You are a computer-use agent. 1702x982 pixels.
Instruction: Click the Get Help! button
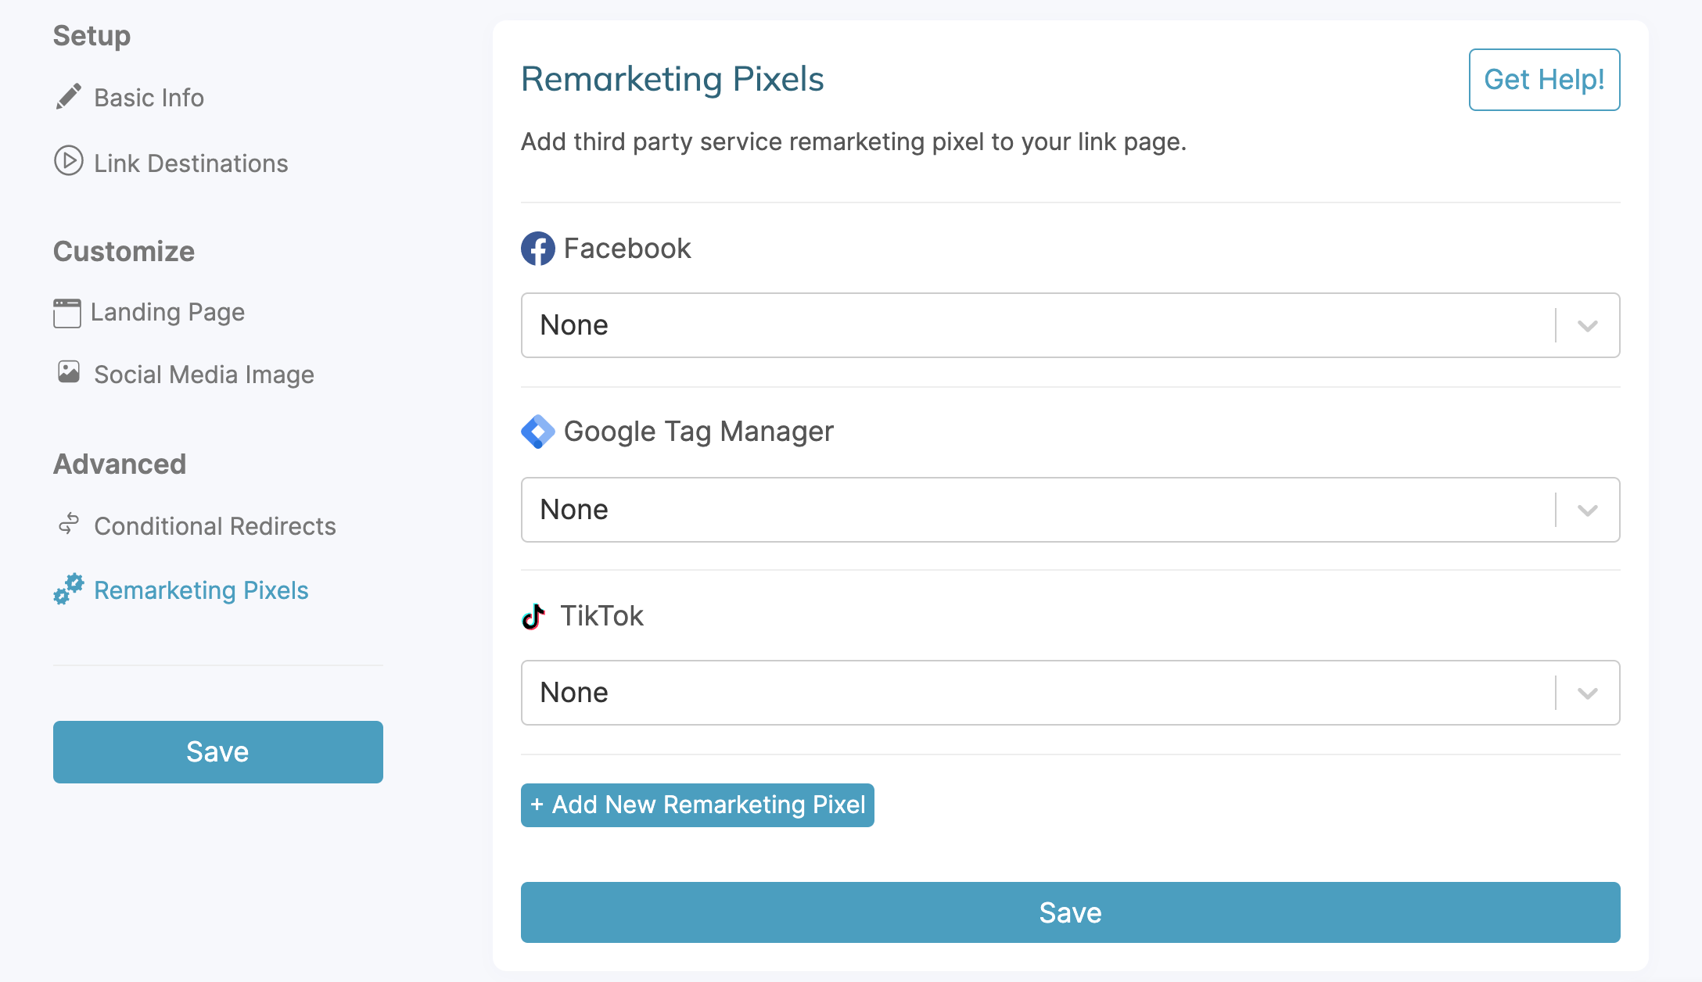point(1544,80)
